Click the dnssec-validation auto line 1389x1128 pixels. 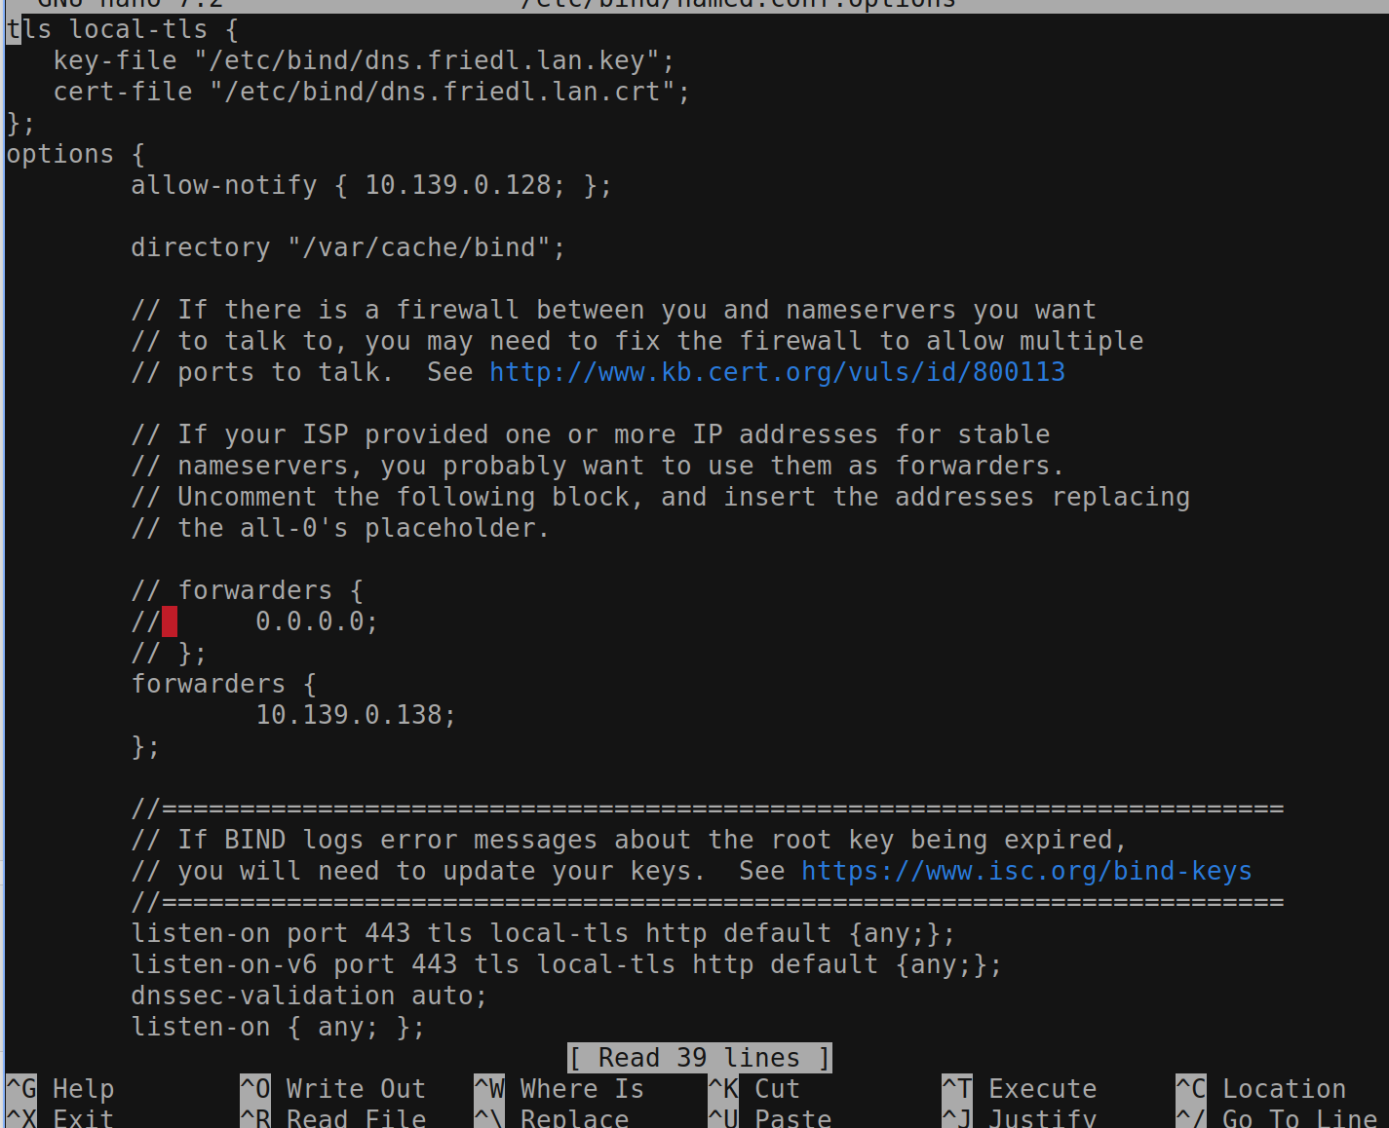(x=309, y=996)
